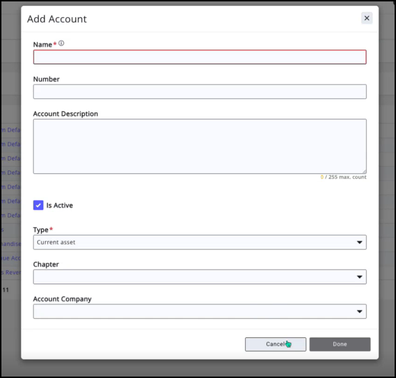This screenshot has height=378, width=396.
Task: Close the Add Account dialog with X
Action: pos(367,18)
